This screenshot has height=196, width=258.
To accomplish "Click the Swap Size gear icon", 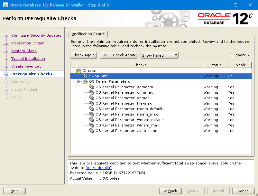I will (85, 76).
